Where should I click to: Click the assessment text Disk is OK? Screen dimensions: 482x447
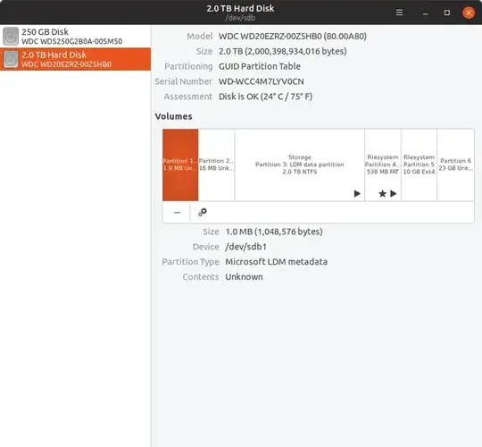point(265,97)
